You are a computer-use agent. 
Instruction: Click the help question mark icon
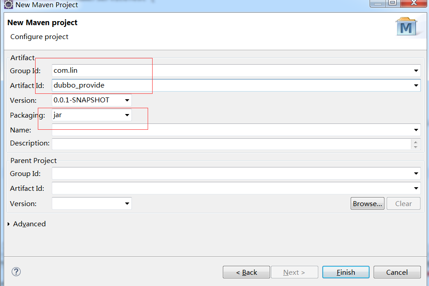coord(16,272)
